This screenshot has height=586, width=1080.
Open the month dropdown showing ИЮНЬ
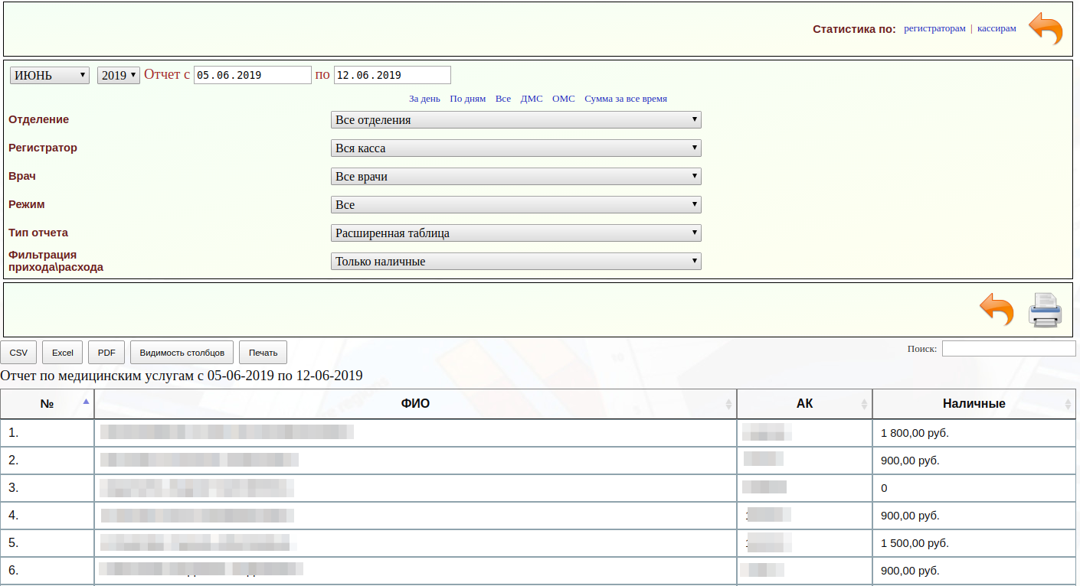point(50,75)
